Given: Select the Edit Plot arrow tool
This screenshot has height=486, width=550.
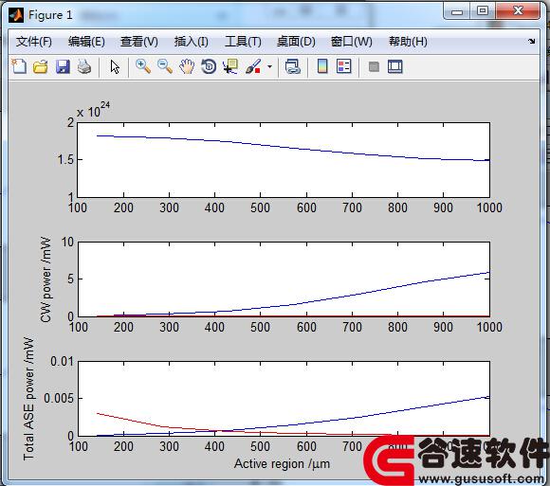Looking at the screenshot, I should tap(115, 66).
